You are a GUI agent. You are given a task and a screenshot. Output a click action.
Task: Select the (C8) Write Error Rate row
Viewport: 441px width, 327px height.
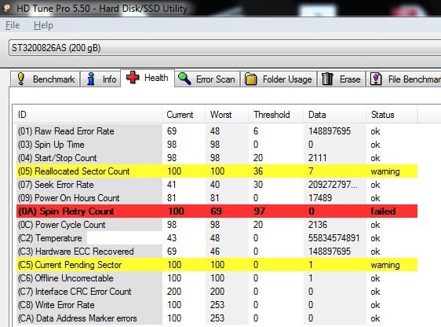(x=217, y=305)
